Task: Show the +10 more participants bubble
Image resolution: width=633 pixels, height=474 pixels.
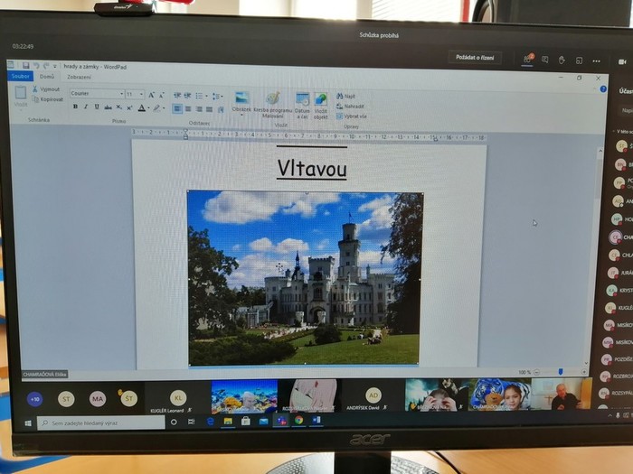Action: click(35, 399)
